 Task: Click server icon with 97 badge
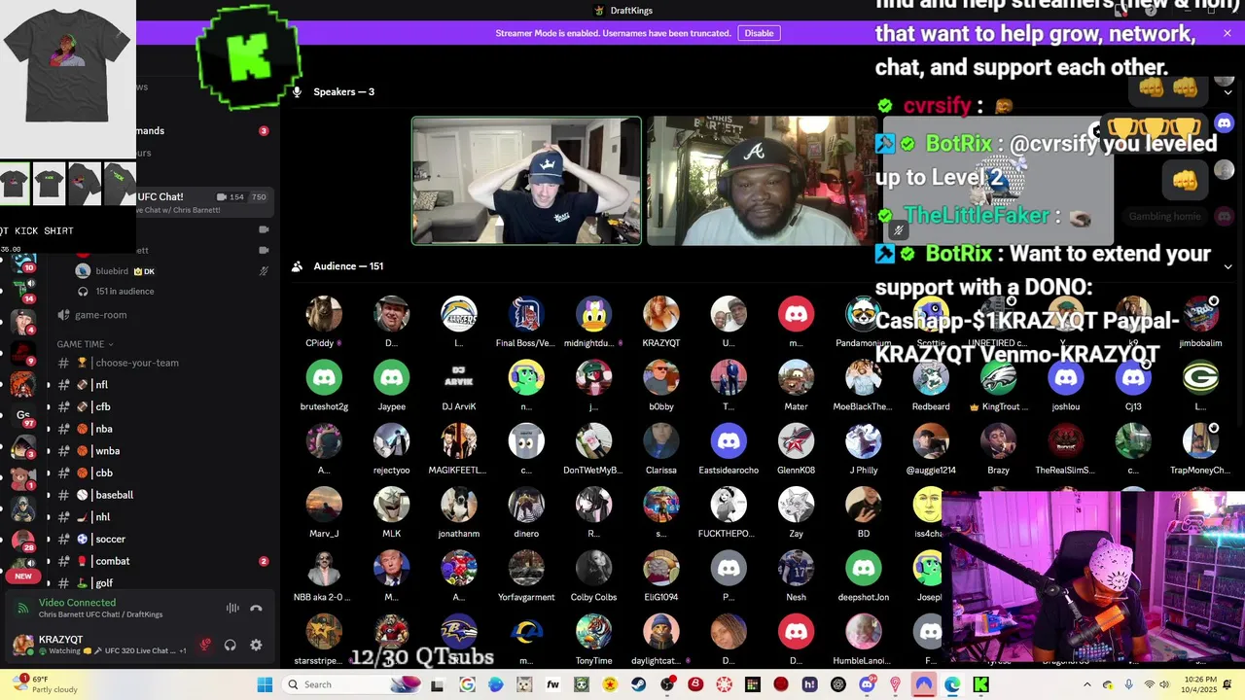click(23, 417)
